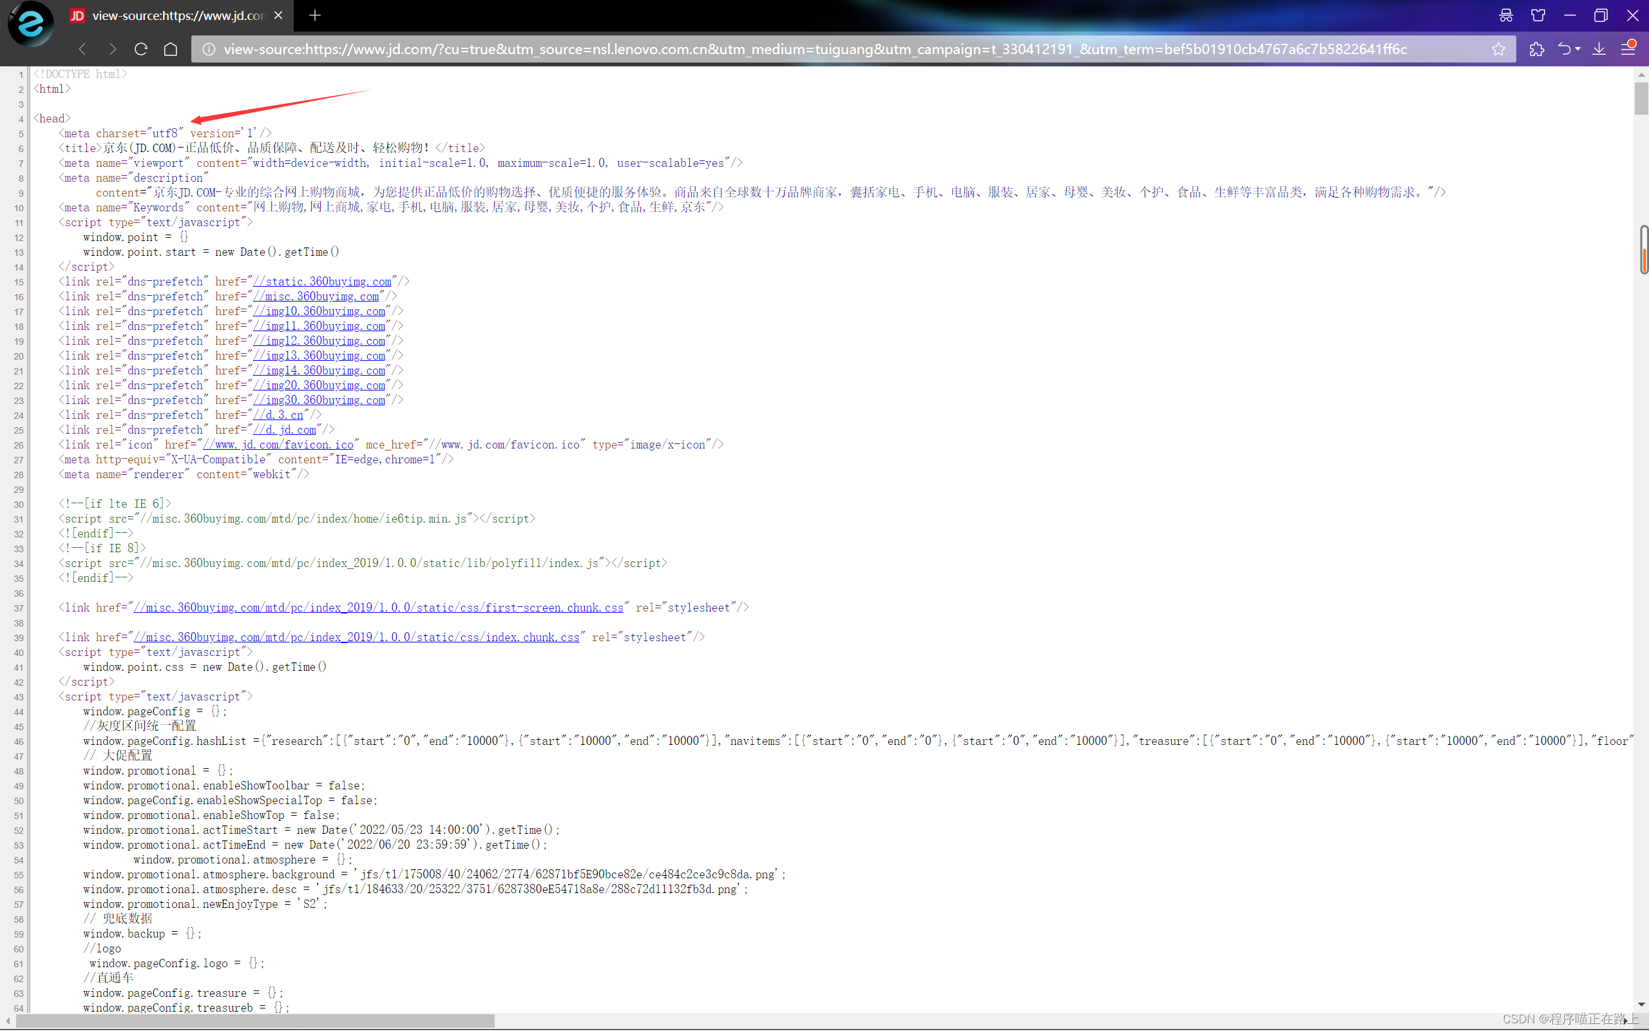
Task: Open the extensions puzzle icon
Action: coord(1536,49)
